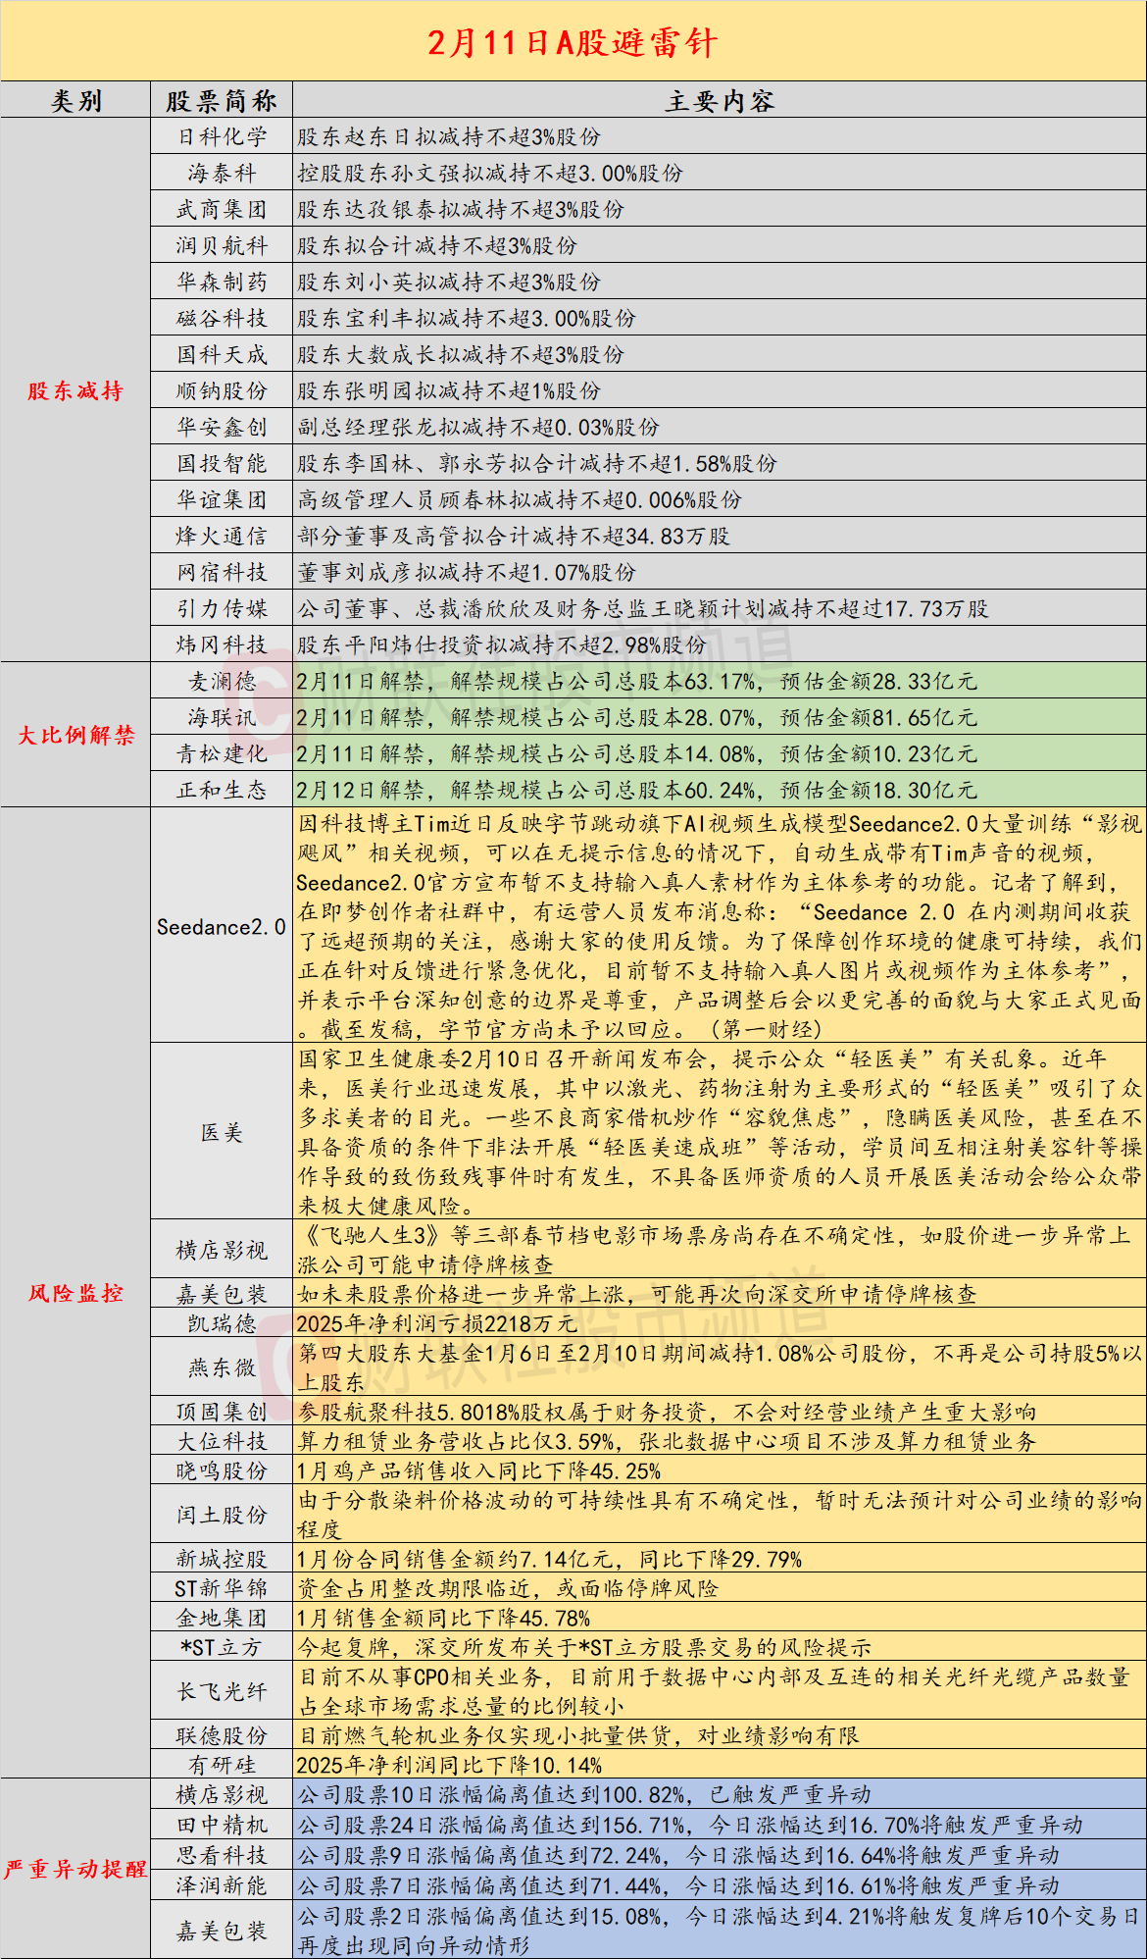Select the "风险监控" category label
Screen dimensions: 1147x1959
(x=75, y=1293)
